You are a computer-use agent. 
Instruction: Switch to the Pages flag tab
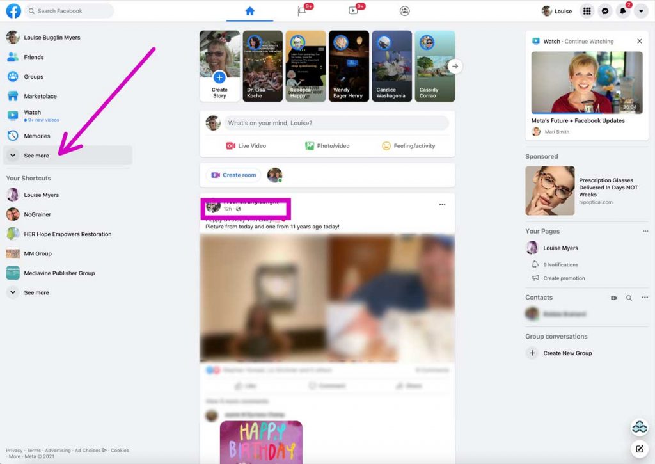tap(302, 11)
